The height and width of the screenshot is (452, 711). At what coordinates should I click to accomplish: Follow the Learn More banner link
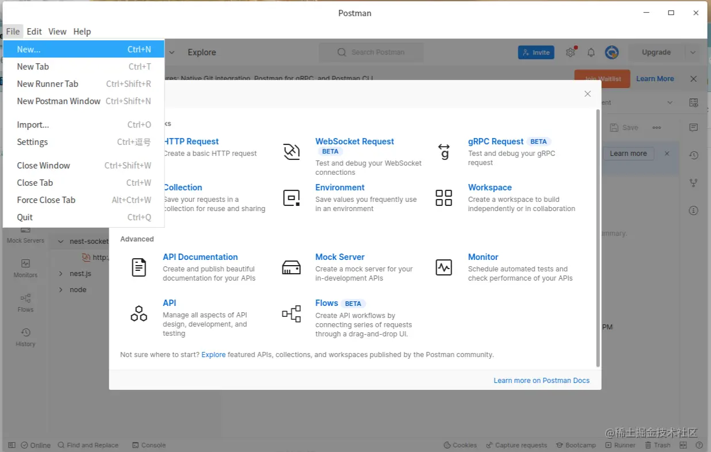point(655,79)
